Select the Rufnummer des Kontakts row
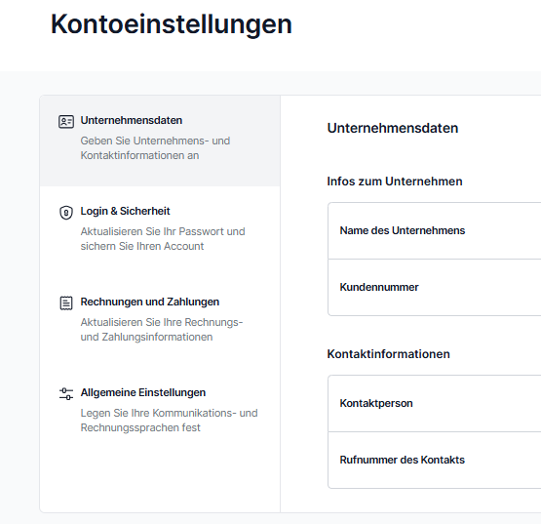Image resolution: width=541 pixels, height=524 pixels. 435,461
